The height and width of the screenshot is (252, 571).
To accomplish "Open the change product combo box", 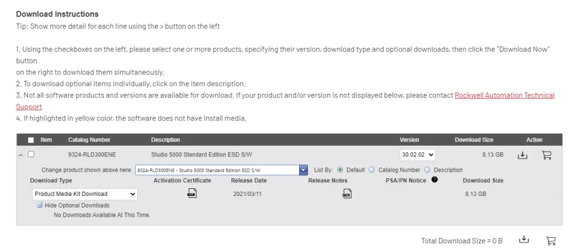I will tap(222, 170).
